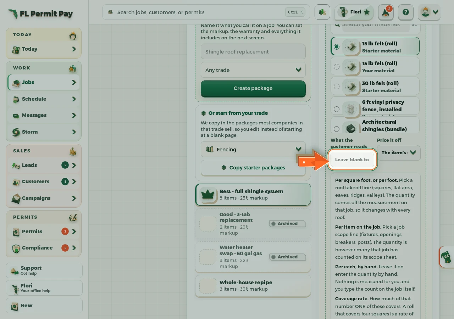Click the FL Permit Pay logo
Screen dimensions: 454x319
(x=40, y=14)
